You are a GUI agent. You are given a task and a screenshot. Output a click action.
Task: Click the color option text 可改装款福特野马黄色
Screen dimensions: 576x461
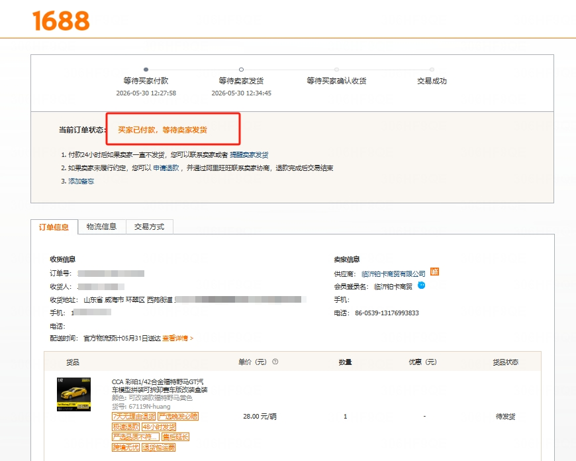tap(160, 398)
